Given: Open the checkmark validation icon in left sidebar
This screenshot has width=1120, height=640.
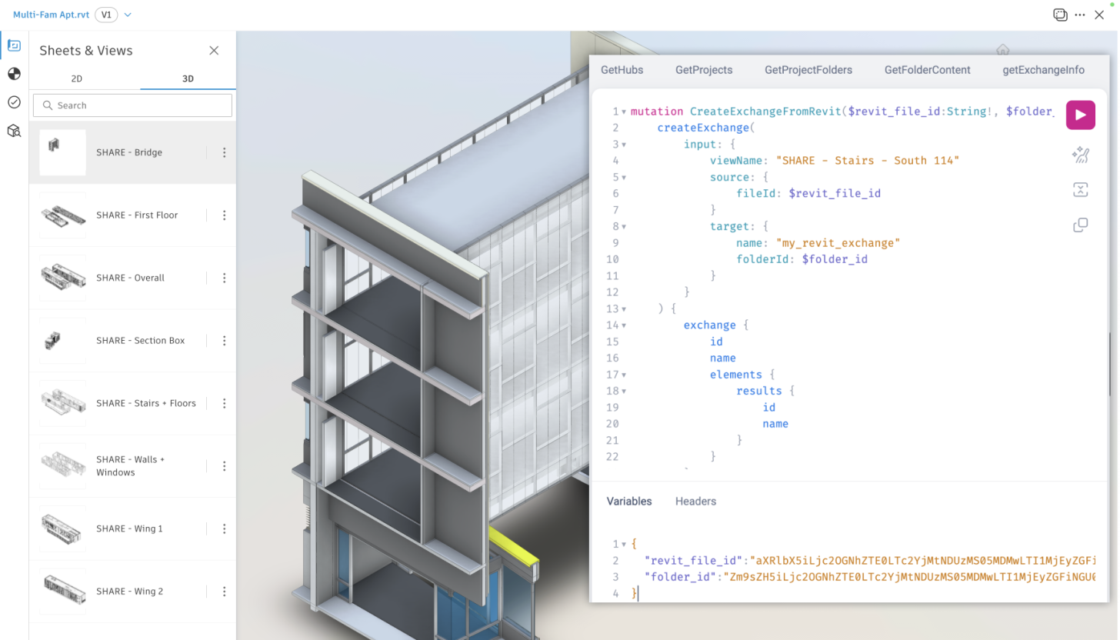Looking at the screenshot, I should click(x=14, y=102).
